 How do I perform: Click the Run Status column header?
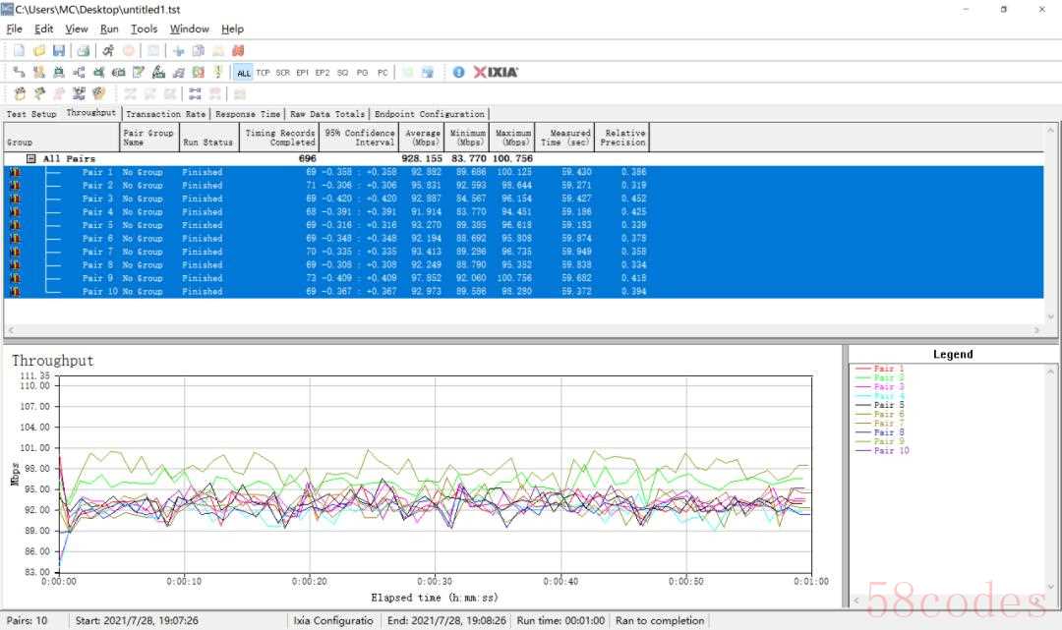(207, 143)
